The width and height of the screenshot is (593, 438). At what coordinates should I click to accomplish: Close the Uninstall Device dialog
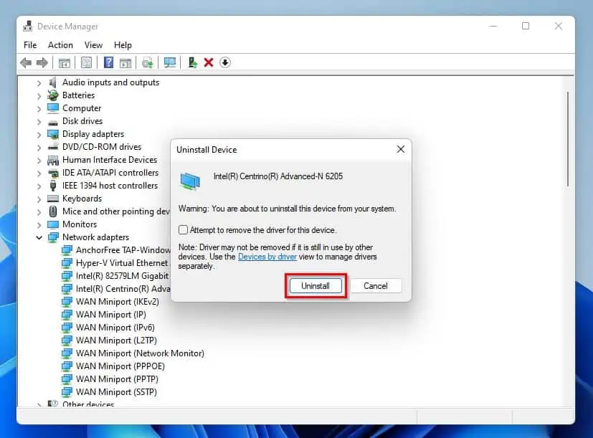tap(401, 149)
